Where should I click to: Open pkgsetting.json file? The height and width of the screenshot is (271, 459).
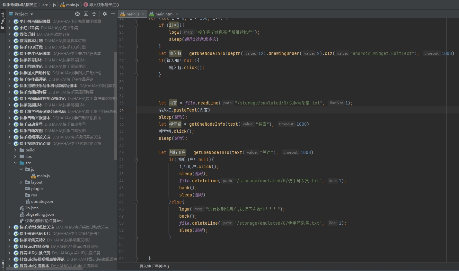37,214
